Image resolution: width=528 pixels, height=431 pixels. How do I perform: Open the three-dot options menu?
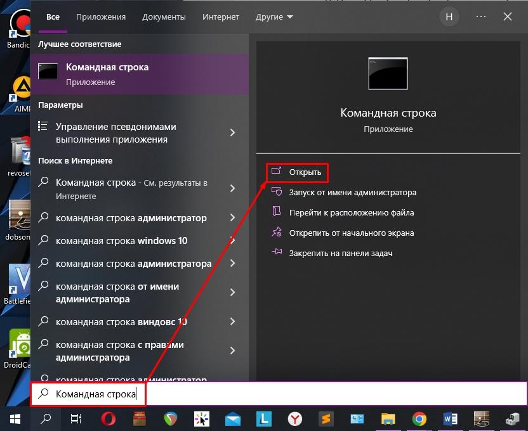tap(481, 16)
